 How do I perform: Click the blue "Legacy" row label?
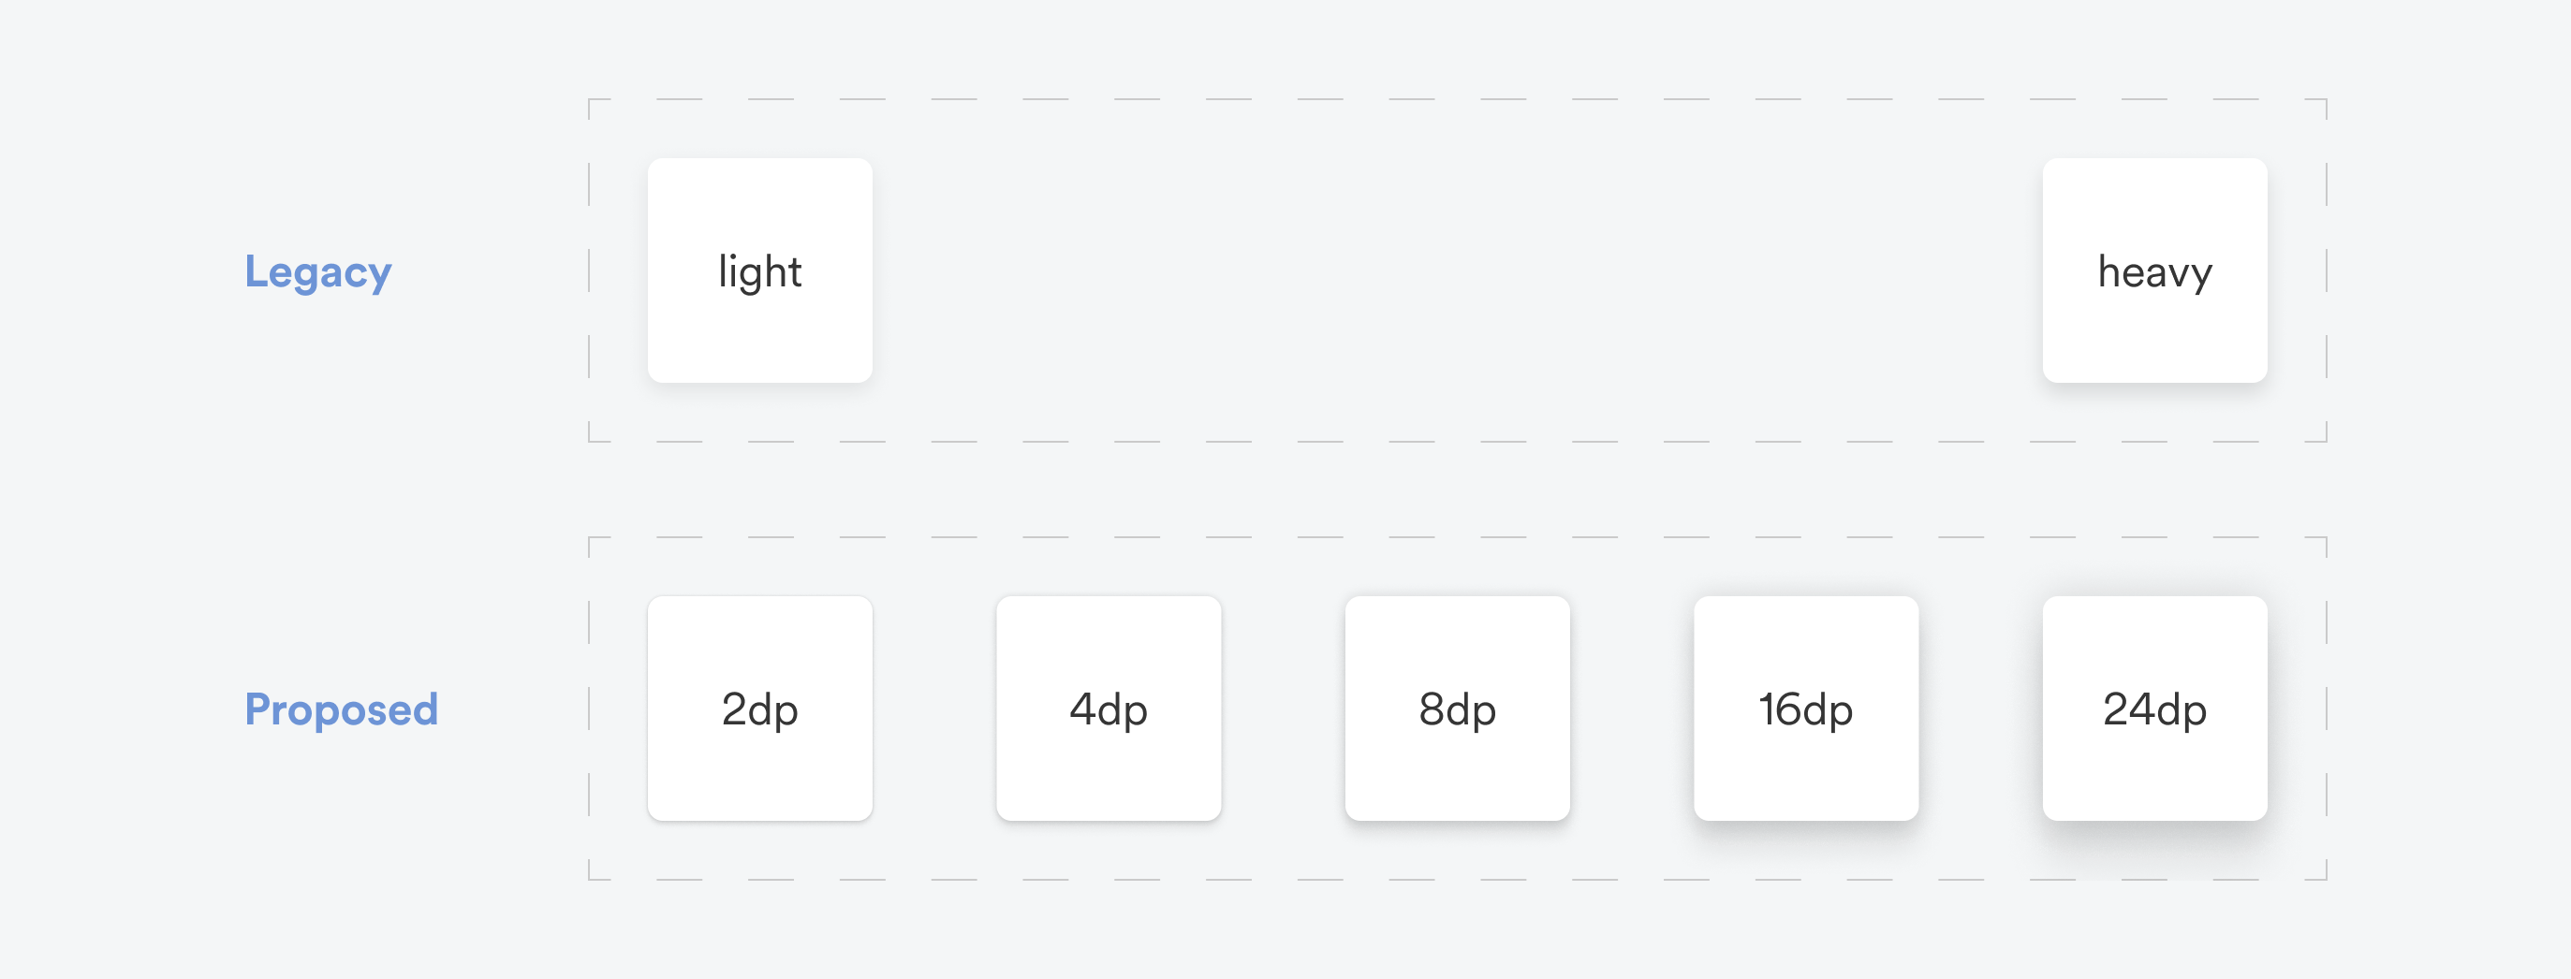point(318,271)
